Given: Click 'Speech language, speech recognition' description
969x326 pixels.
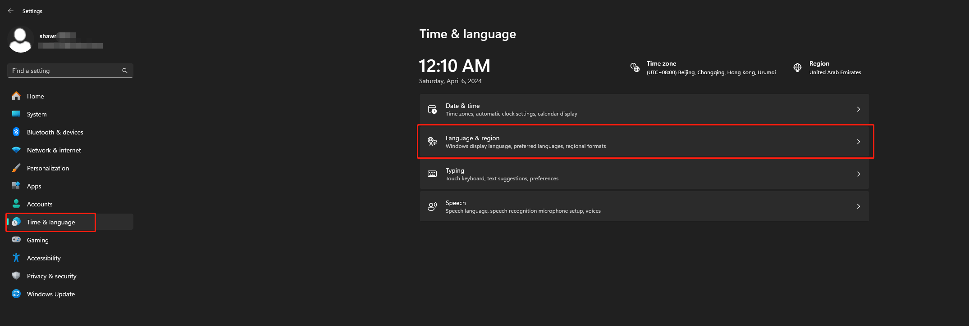Looking at the screenshot, I should pyautogui.click(x=523, y=211).
